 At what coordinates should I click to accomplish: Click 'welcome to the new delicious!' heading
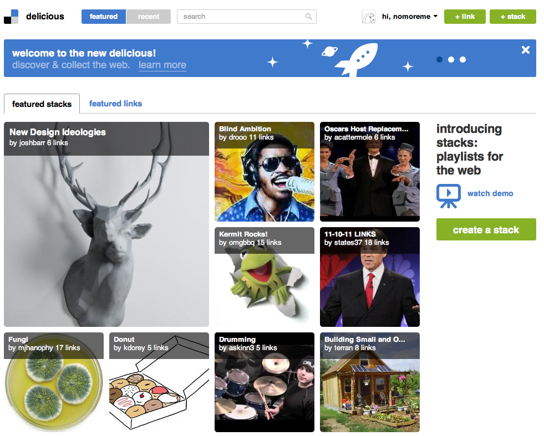(x=84, y=53)
